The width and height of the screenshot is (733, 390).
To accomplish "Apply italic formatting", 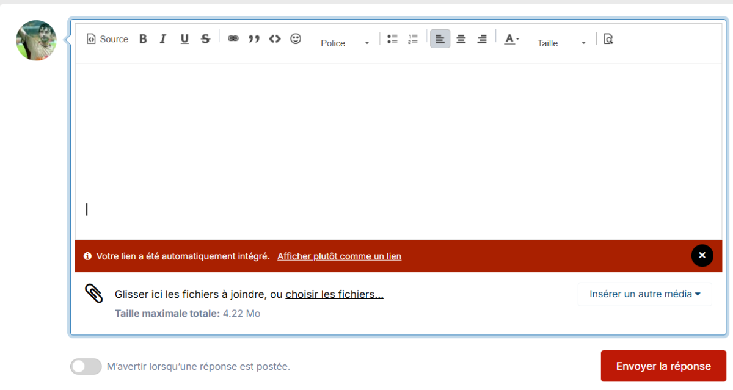I will tap(163, 39).
